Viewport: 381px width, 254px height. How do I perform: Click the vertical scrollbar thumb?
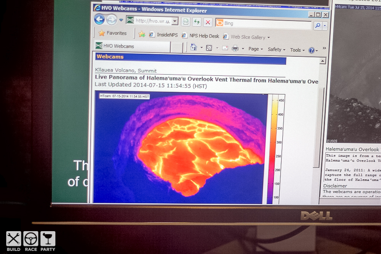coord(319,127)
